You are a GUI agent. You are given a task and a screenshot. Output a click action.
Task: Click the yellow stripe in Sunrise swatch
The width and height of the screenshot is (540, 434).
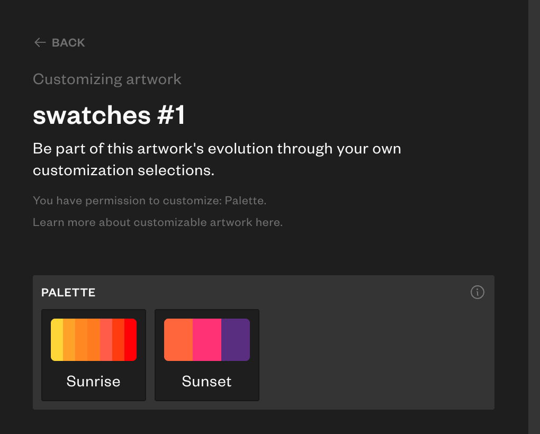pyautogui.click(x=57, y=340)
